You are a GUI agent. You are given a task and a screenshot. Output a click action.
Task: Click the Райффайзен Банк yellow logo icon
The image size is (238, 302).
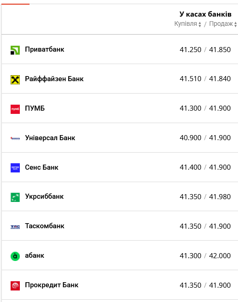[15, 80]
